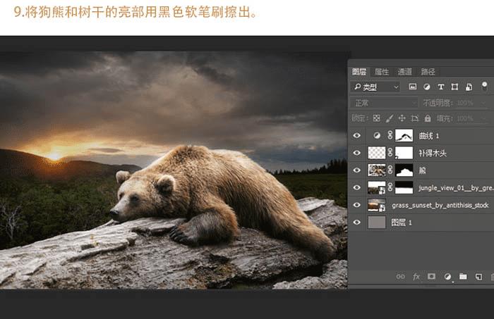Screen dimensions: 494x319
Task: Click the pixel layer filter icon
Action: pyautogui.click(x=412, y=87)
